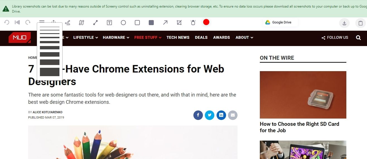This screenshot has width=367, height=159.
Task: Pick the third thickest line width
Action: click(50, 54)
